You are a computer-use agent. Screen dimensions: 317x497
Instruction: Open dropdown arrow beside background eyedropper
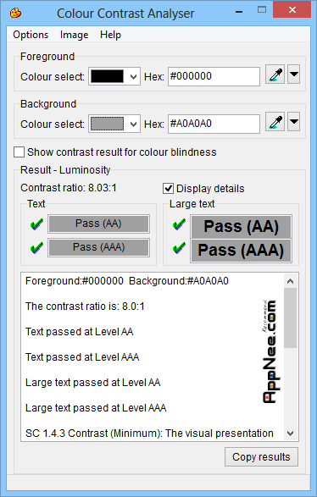(294, 122)
